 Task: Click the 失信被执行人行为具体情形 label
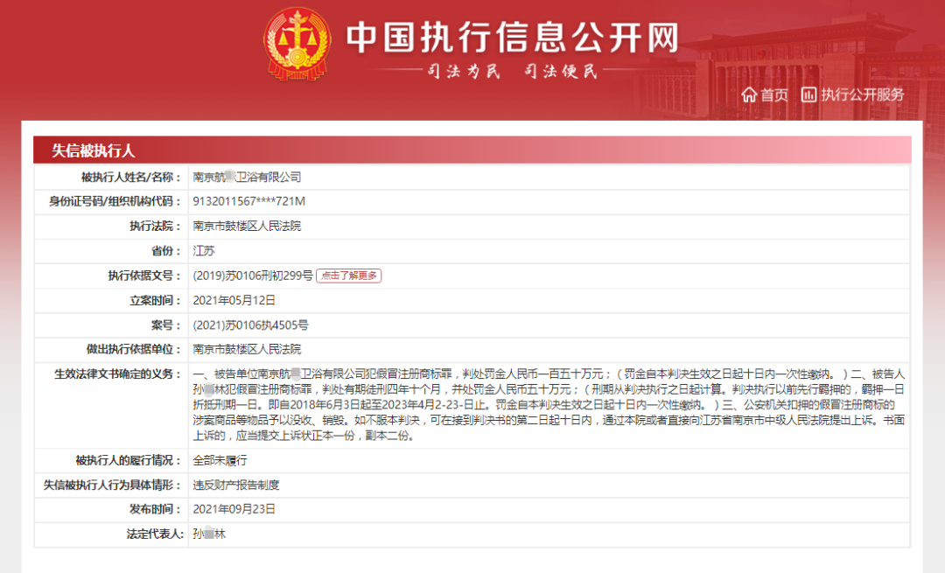112,486
